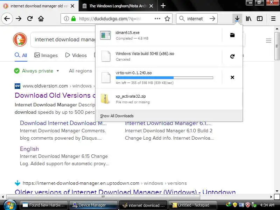Bookmark this page with the star
280x210 pixels.
coord(167,19)
